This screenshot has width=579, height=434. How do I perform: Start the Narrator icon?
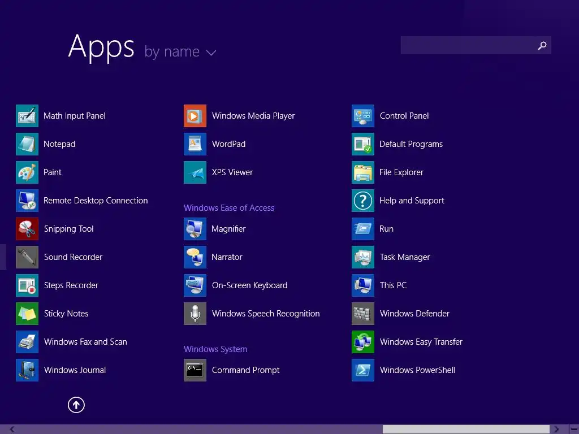(195, 257)
